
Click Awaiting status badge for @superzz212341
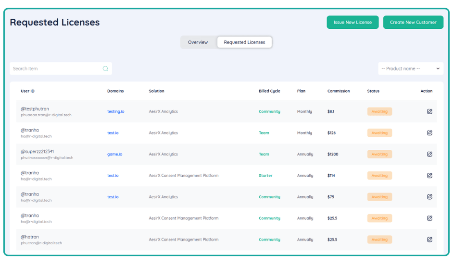tap(379, 154)
